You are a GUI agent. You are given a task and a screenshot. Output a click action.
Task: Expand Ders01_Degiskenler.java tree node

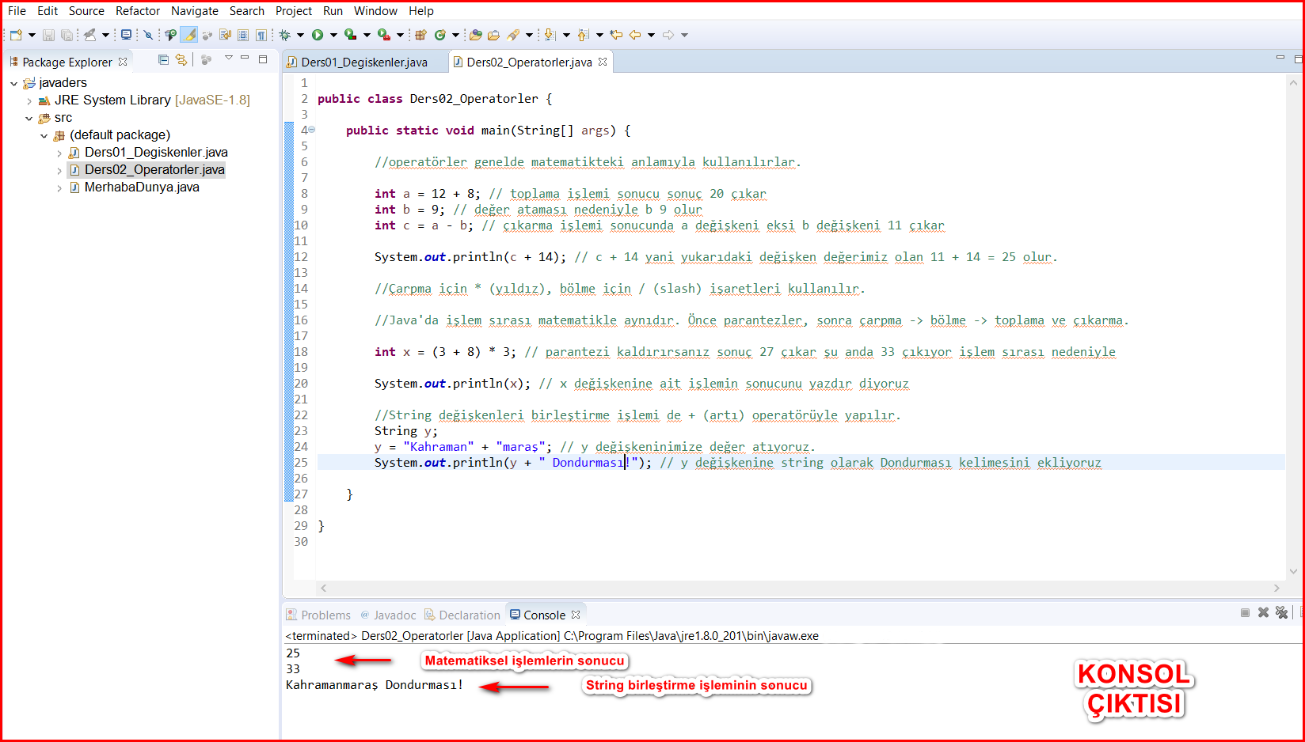pyautogui.click(x=59, y=153)
